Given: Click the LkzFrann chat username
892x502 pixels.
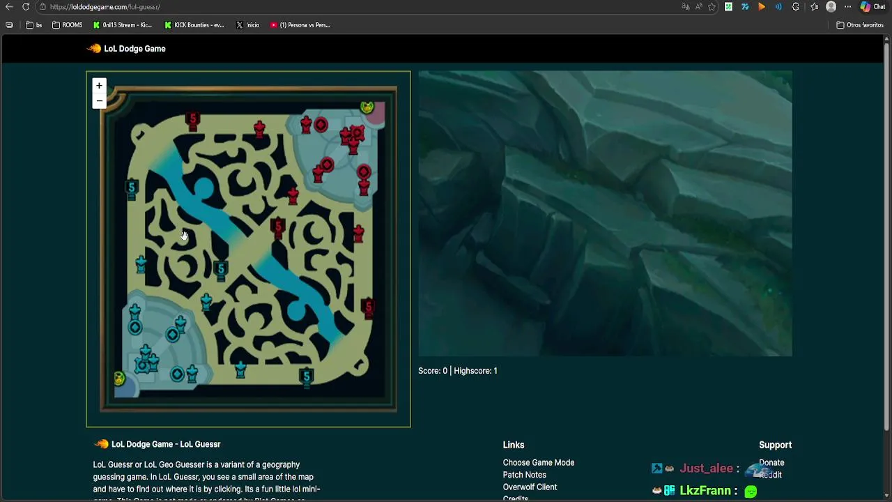Looking at the screenshot, I should [x=705, y=491].
